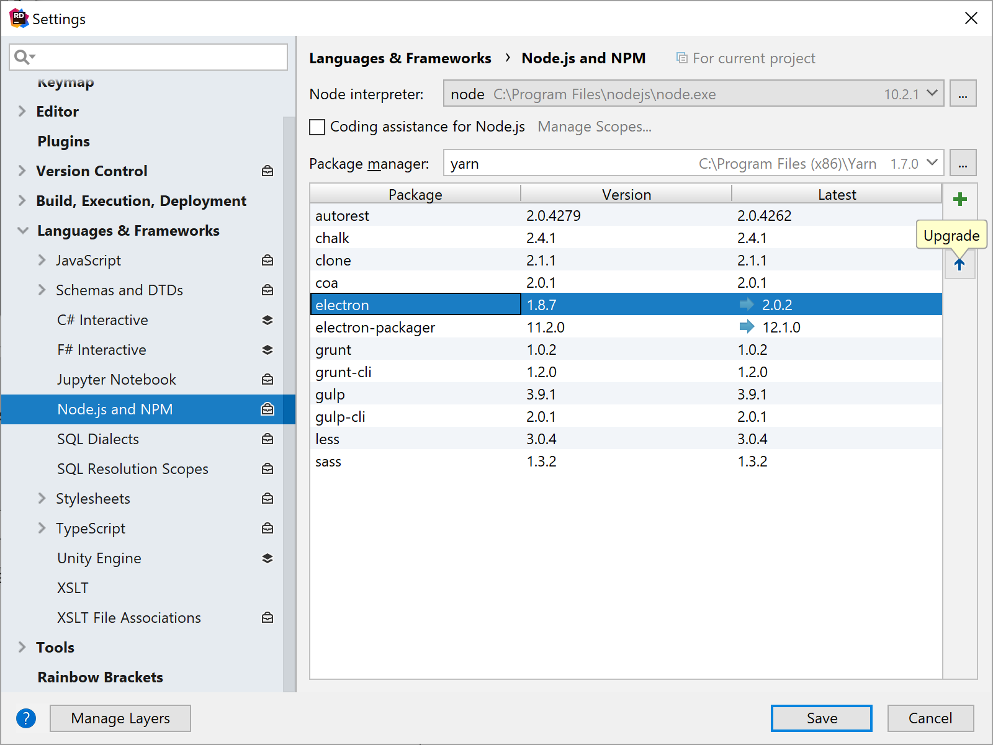Image resolution: width=993 pixels, height=745 pixels.
Task: Click Languages & Frameworks breadcrumb
Action: pyautogui.click(x=400, y=58)
